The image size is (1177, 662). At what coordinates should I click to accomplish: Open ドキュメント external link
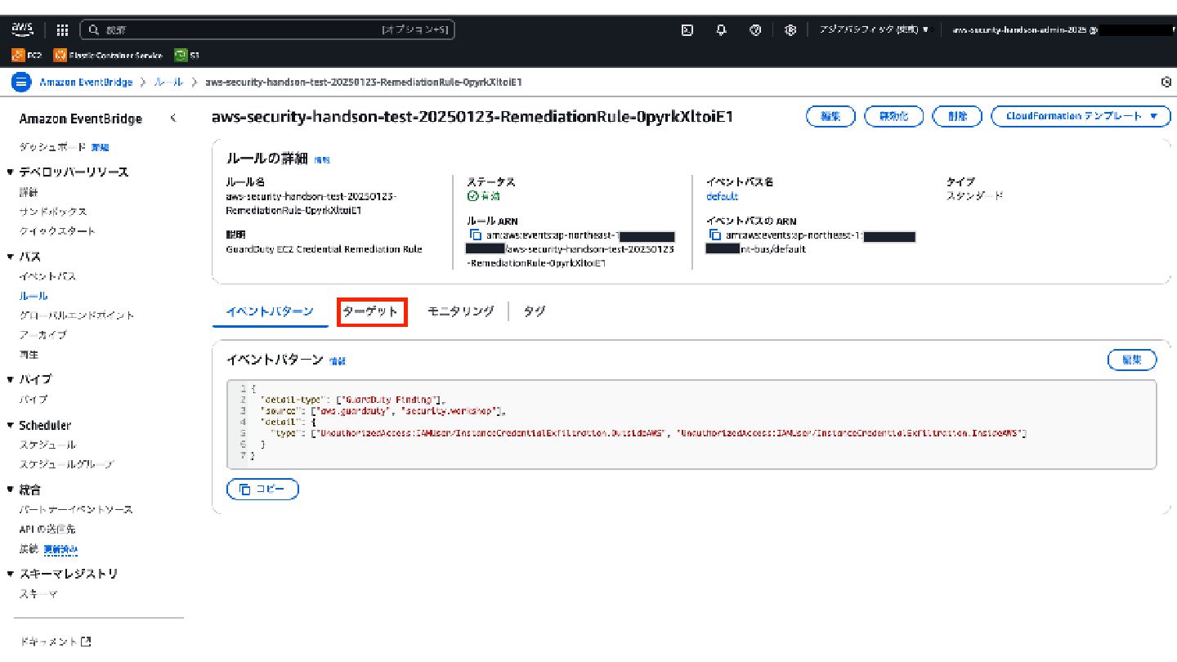pos(55,642)
